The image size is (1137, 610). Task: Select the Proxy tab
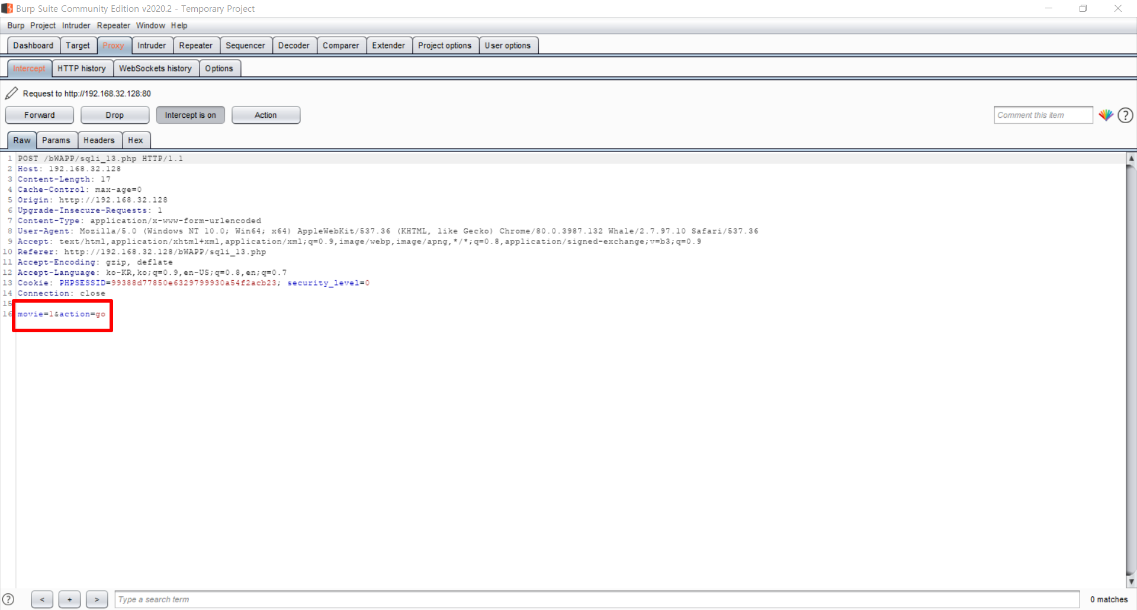(113, 46)
